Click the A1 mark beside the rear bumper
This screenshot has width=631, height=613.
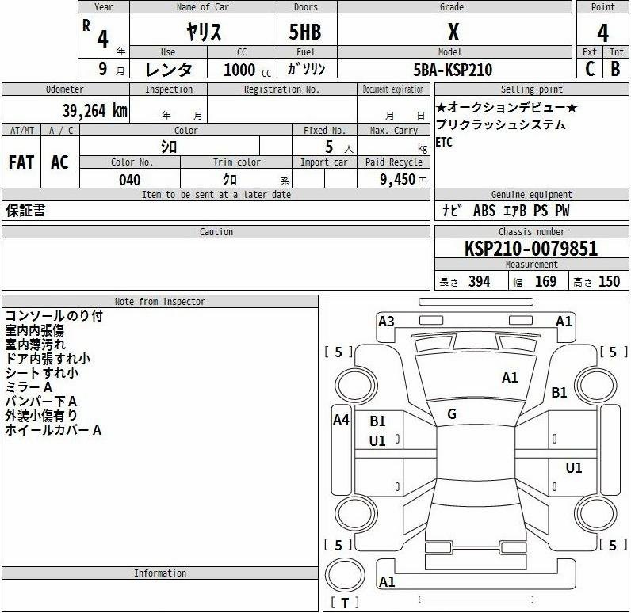point(387,582)
